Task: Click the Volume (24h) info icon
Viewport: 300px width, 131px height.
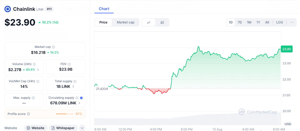Action: click(34, 64)
